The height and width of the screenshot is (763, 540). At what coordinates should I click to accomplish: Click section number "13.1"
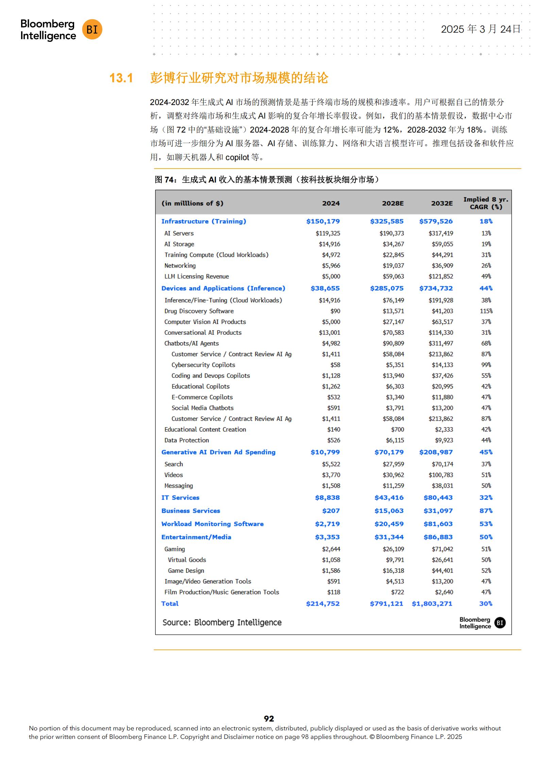pos(121,78)
